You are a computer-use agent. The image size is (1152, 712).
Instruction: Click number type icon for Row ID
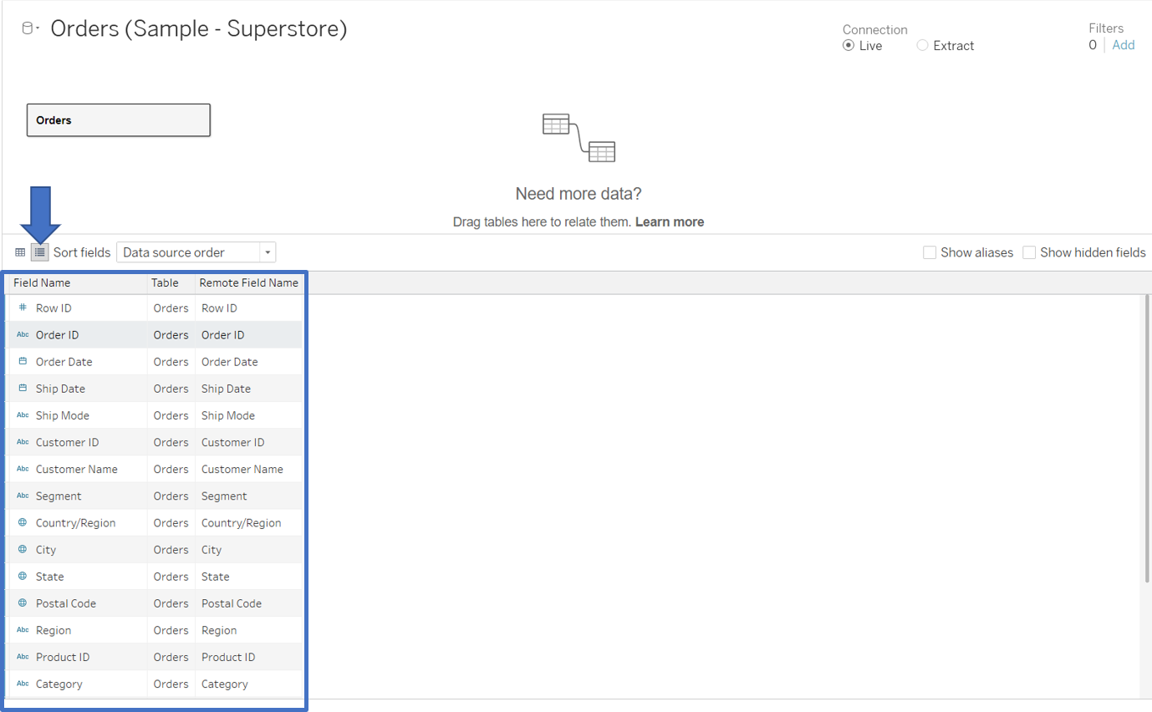[23, 308]
